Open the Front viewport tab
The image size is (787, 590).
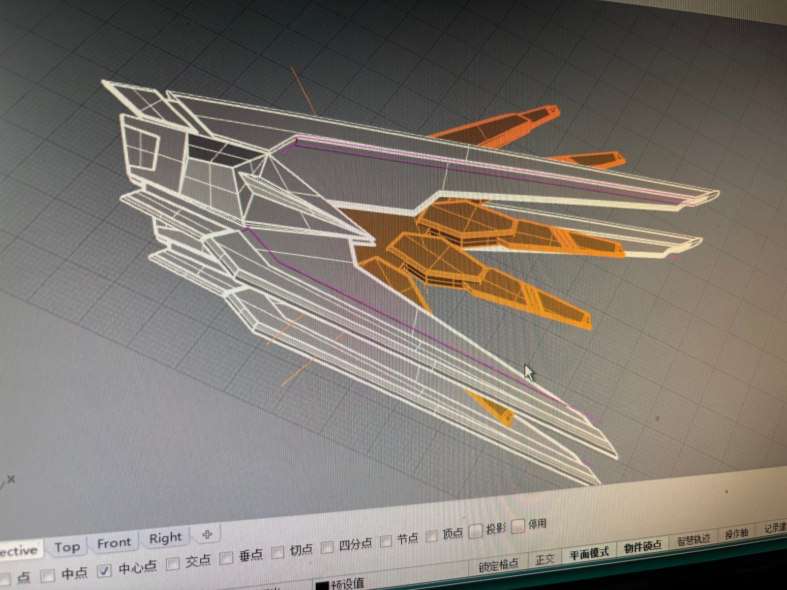coord(114,543)
